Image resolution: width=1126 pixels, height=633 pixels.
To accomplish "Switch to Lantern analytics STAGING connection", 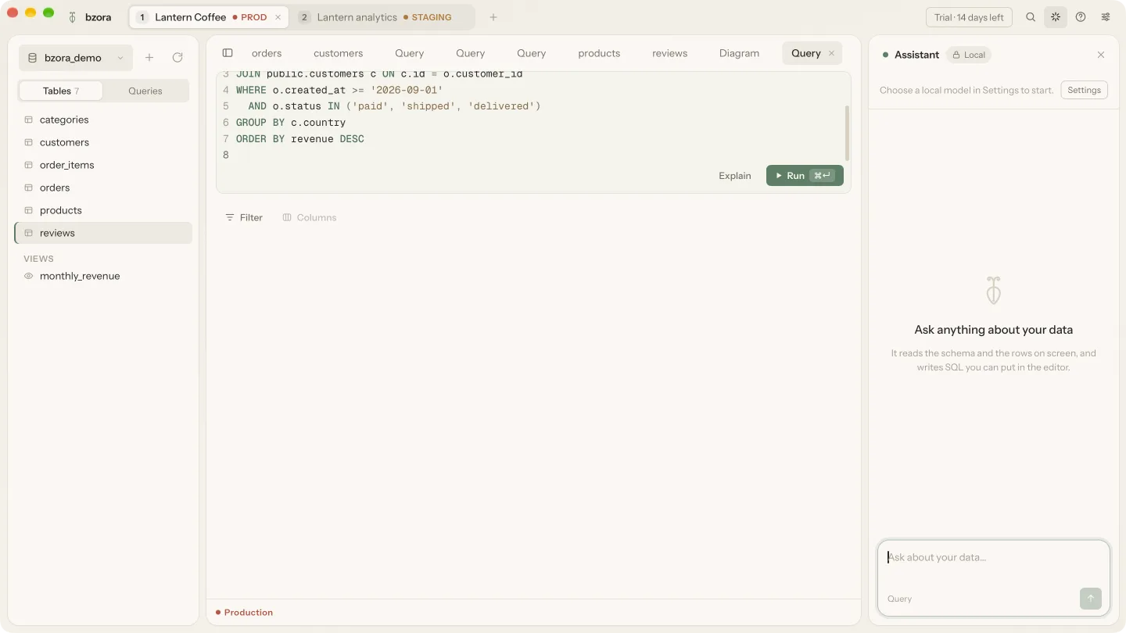I will point(384,17).
